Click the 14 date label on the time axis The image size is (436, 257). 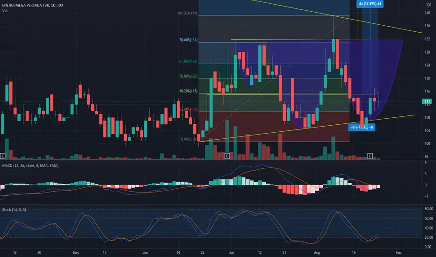pos(178,253)
